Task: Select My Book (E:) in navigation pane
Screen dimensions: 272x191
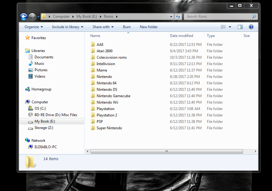Action: tap(52, 121)
